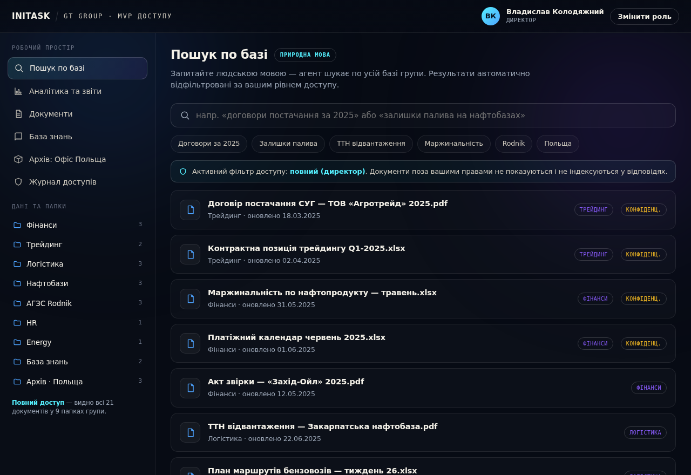
Task: Click file icon of Акт звірки document
Action: tap(190, 388)
